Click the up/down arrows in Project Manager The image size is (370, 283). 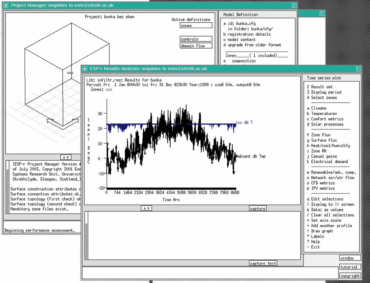point(66,157)
